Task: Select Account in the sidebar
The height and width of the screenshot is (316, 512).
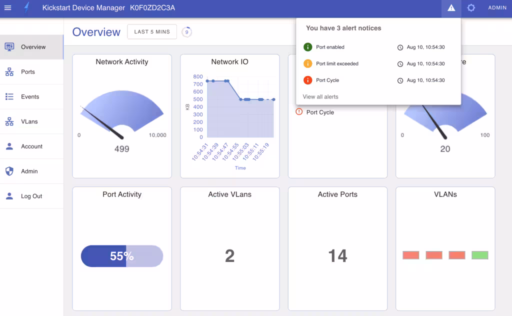Action: pyautogui.click(x=31, y=146)
